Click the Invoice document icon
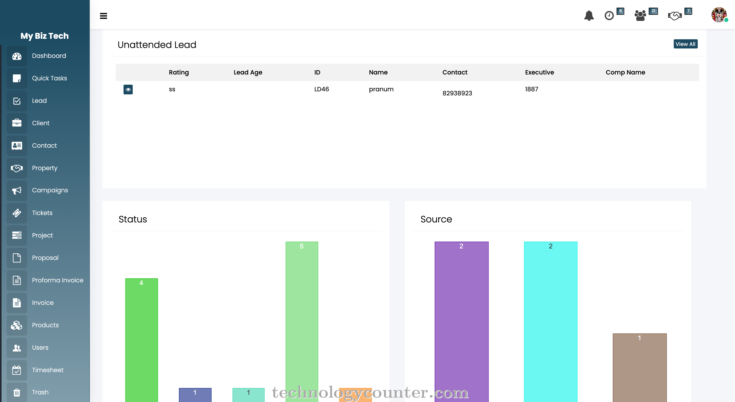This screenshot has width=735, height=402. click(x=17, y=303)
